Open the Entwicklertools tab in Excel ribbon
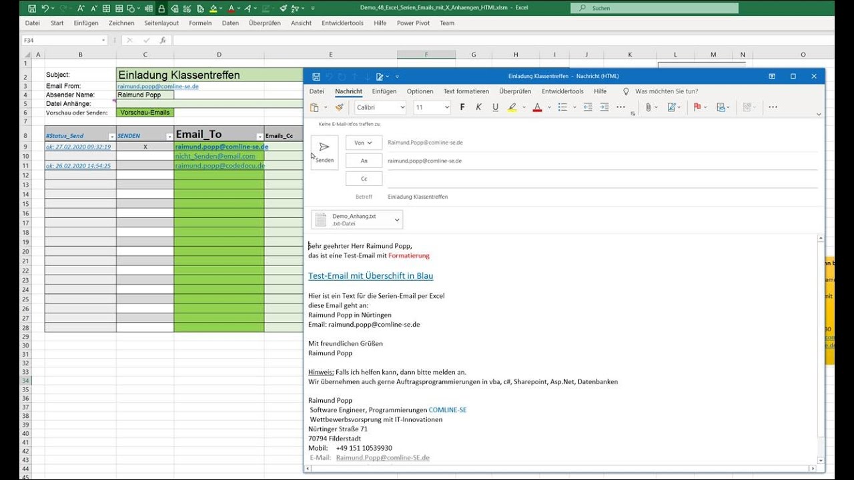854x480 pixels. pos(342,23)
